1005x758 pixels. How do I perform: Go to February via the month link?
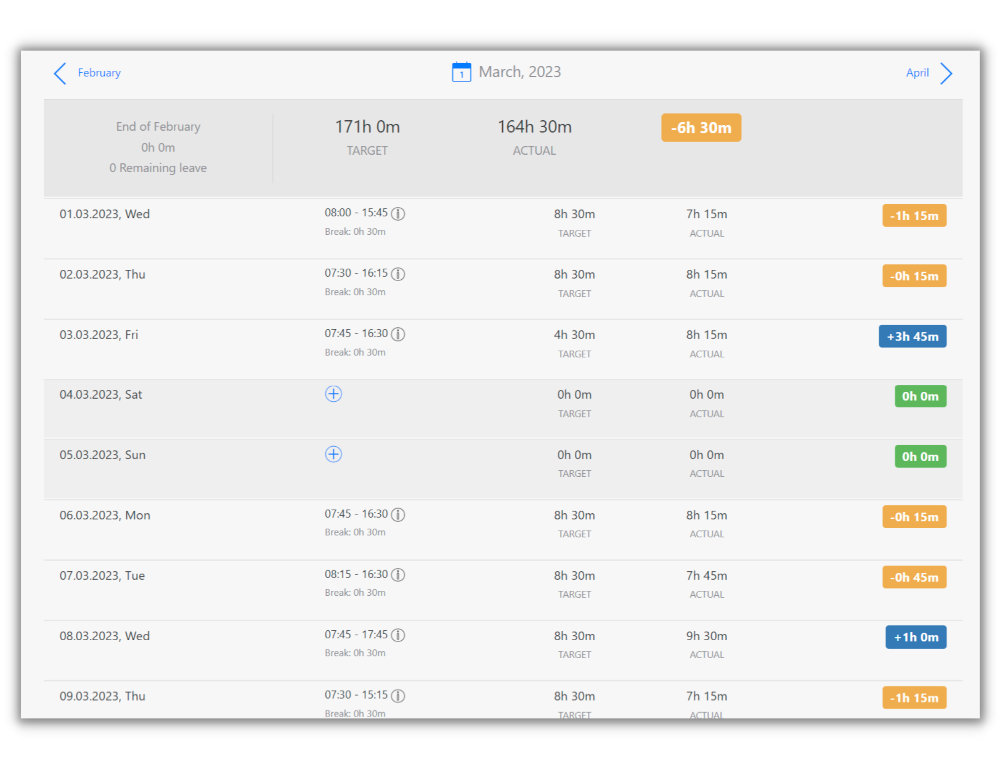click(99, 73)
